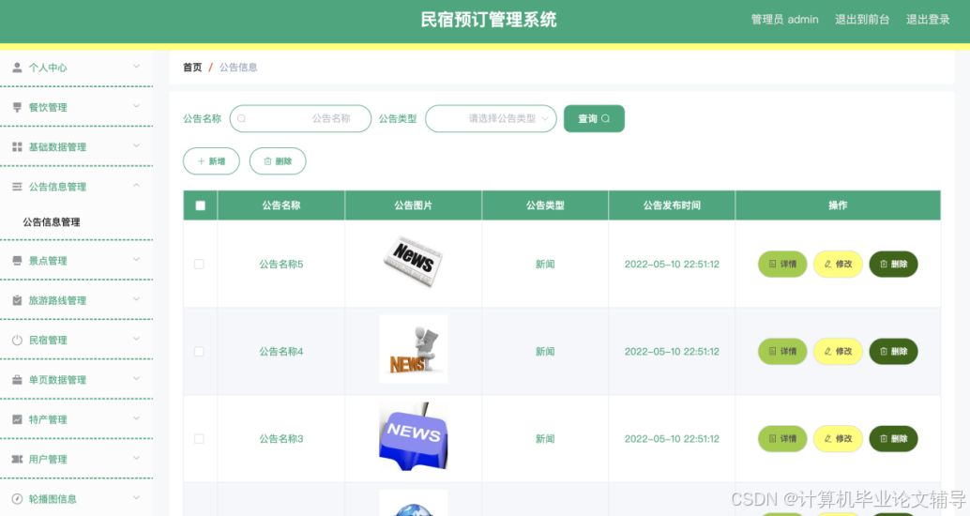This screenshot has width=970, height=516.
Task: Open the newspaper thumbnail for 公告名称5
Action: (413, 261)
